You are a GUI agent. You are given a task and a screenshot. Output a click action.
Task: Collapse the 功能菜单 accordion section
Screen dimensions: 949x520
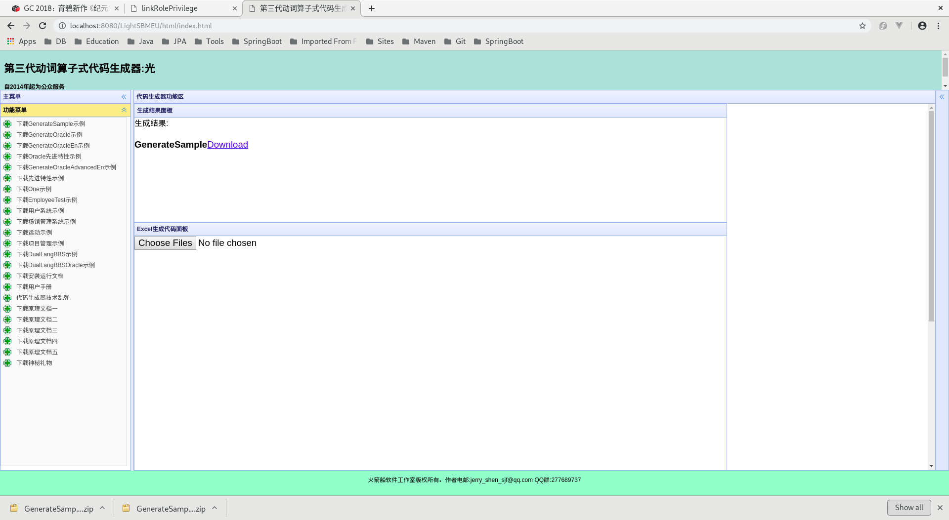coord(124,110)
